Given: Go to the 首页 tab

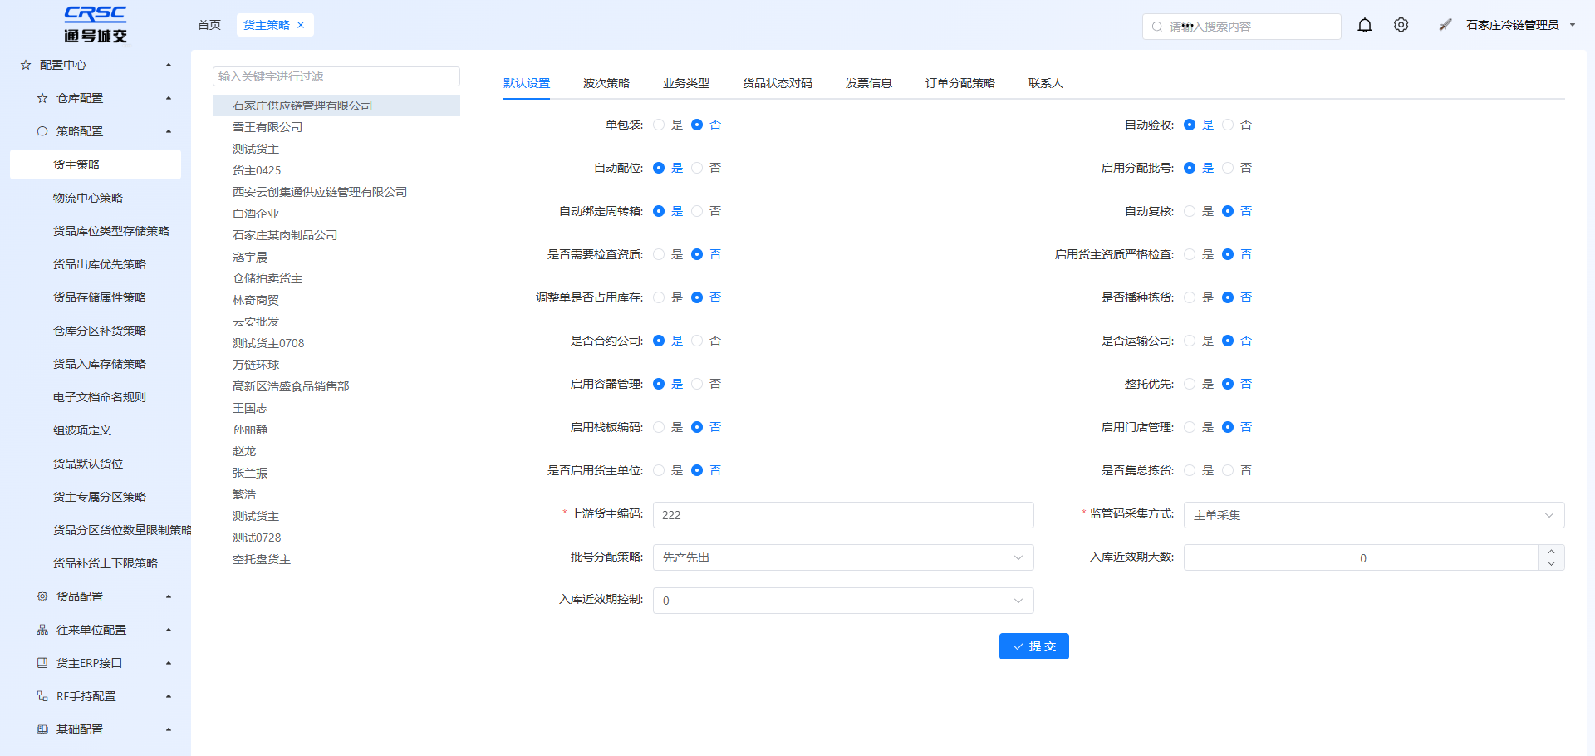Looking at the screenshot, I should click(209, 25).
